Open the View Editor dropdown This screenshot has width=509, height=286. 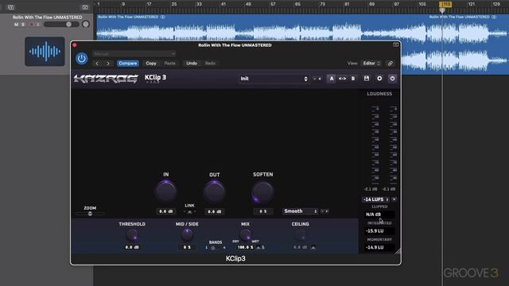click(371, 64)
